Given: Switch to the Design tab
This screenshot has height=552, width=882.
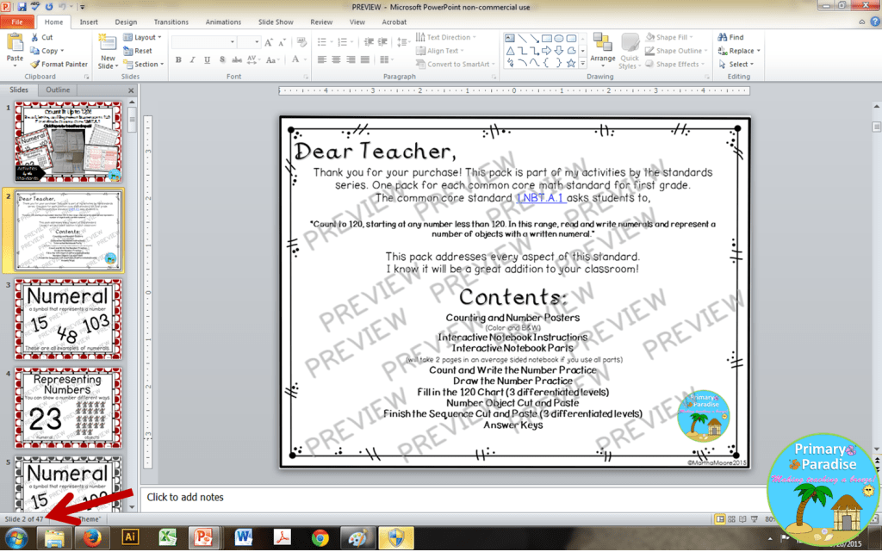Looking at the screenshot, I should (126, 22).
